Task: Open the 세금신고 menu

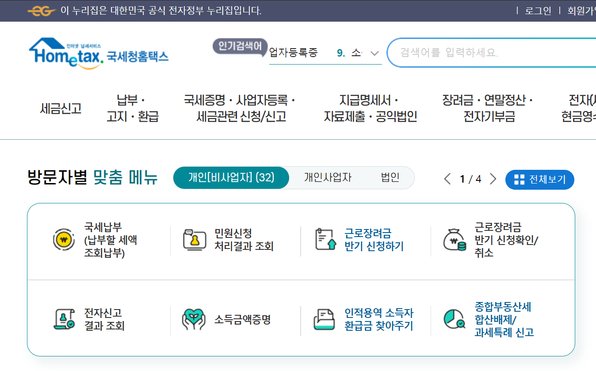Action: click(x=61, y=108)
